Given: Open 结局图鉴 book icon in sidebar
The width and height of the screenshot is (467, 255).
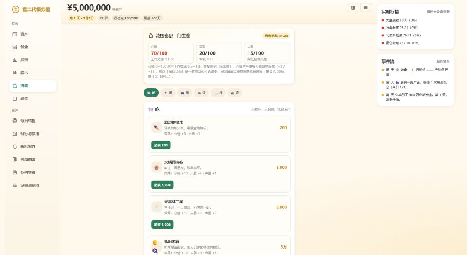Looking at the screenshot, I should click(x=15, y=160).
